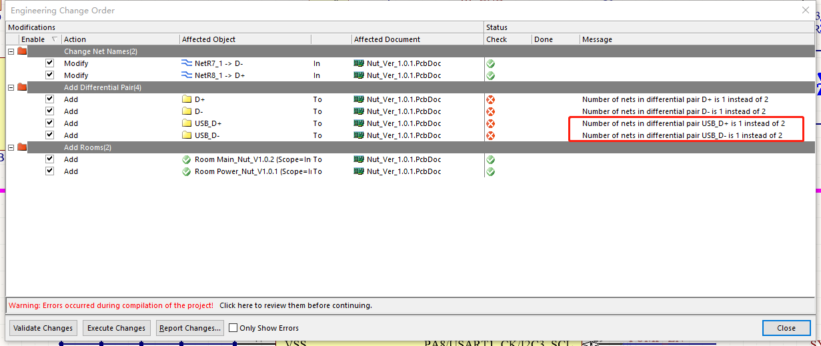Click folder icon beside USB_D- object

click(187, 135)
